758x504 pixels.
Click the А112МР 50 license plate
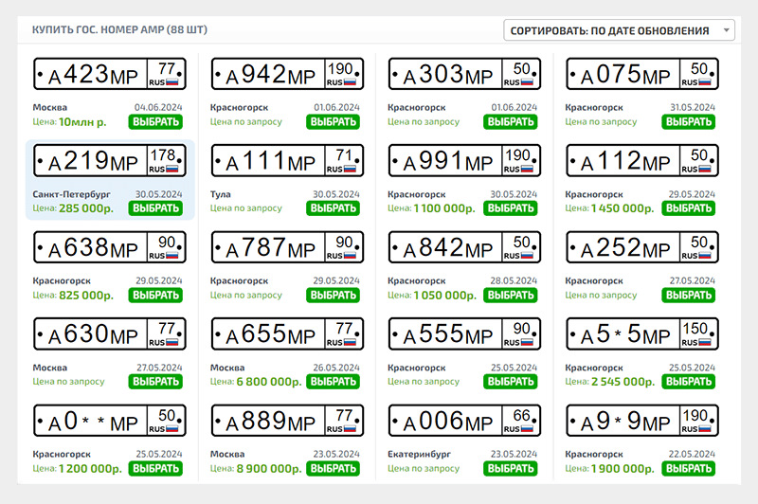642,160
